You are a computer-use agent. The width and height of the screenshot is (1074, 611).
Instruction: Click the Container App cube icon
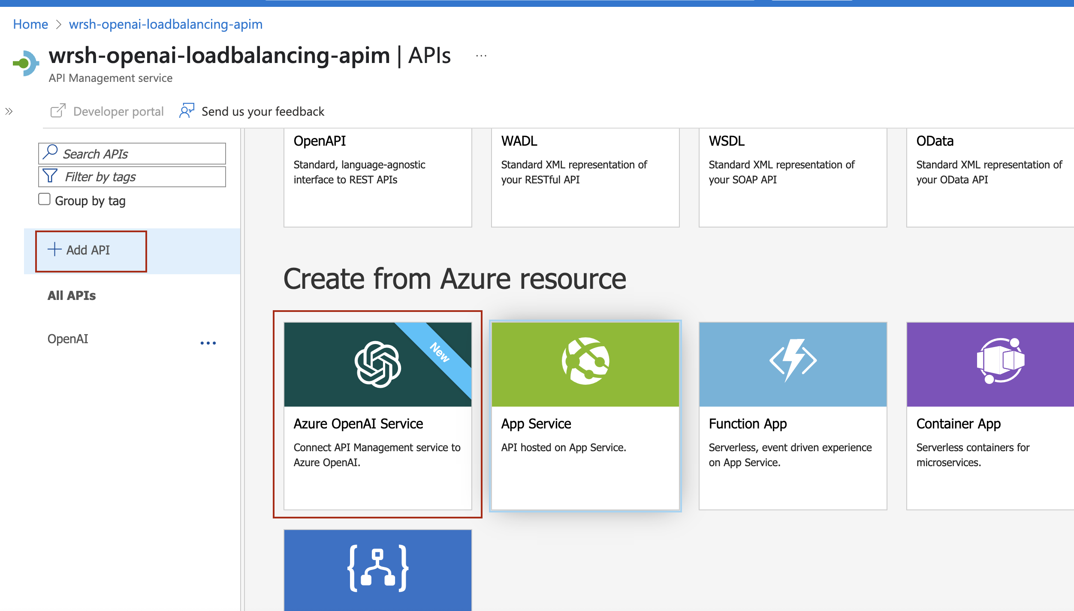1001,361
